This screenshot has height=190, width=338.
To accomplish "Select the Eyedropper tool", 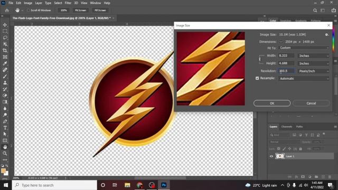I will (5, 63).
